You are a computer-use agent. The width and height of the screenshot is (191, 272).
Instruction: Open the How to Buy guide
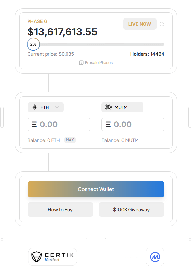[x=60, y=209]
